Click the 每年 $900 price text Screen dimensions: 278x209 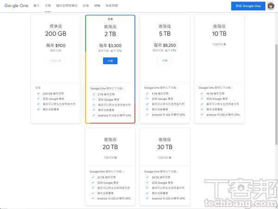(56, 45)
